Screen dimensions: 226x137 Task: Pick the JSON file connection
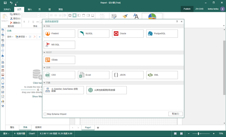coord(128,75)
